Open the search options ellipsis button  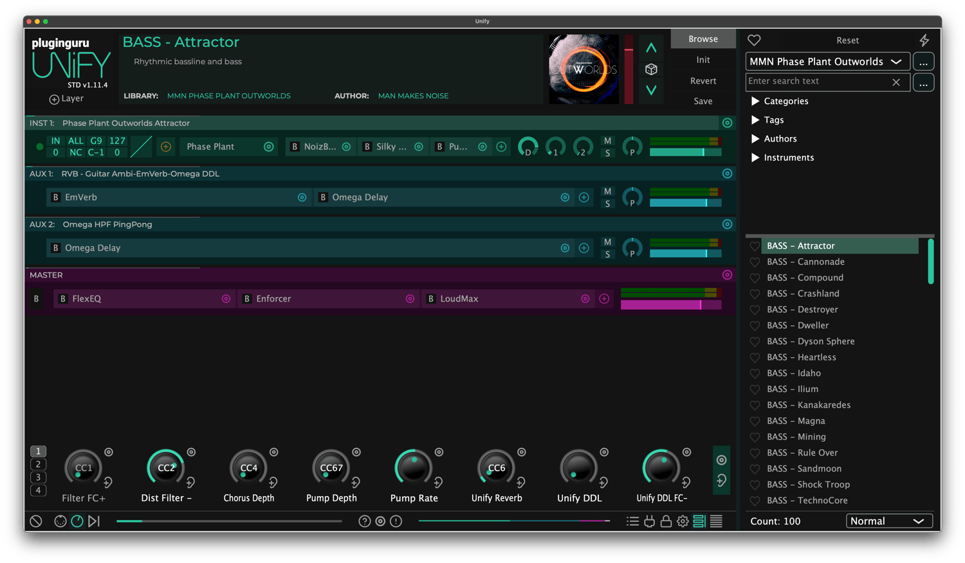tap(923, 83)
